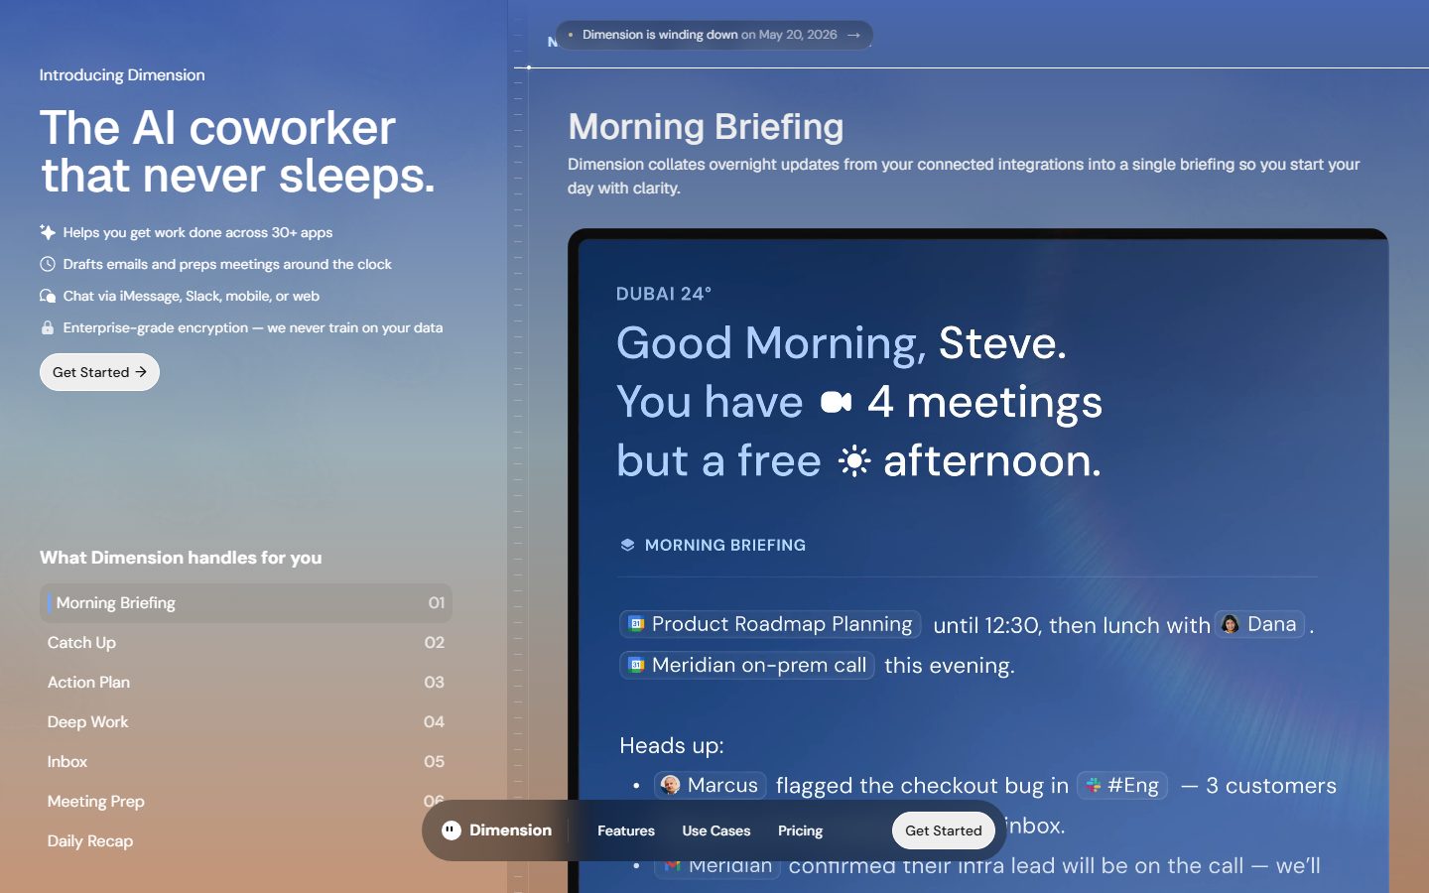Viewport: 1429px width, 893px height.
Task: Click the sparkle icon beside "Helps you get work done"
Action: coord(47,232)
